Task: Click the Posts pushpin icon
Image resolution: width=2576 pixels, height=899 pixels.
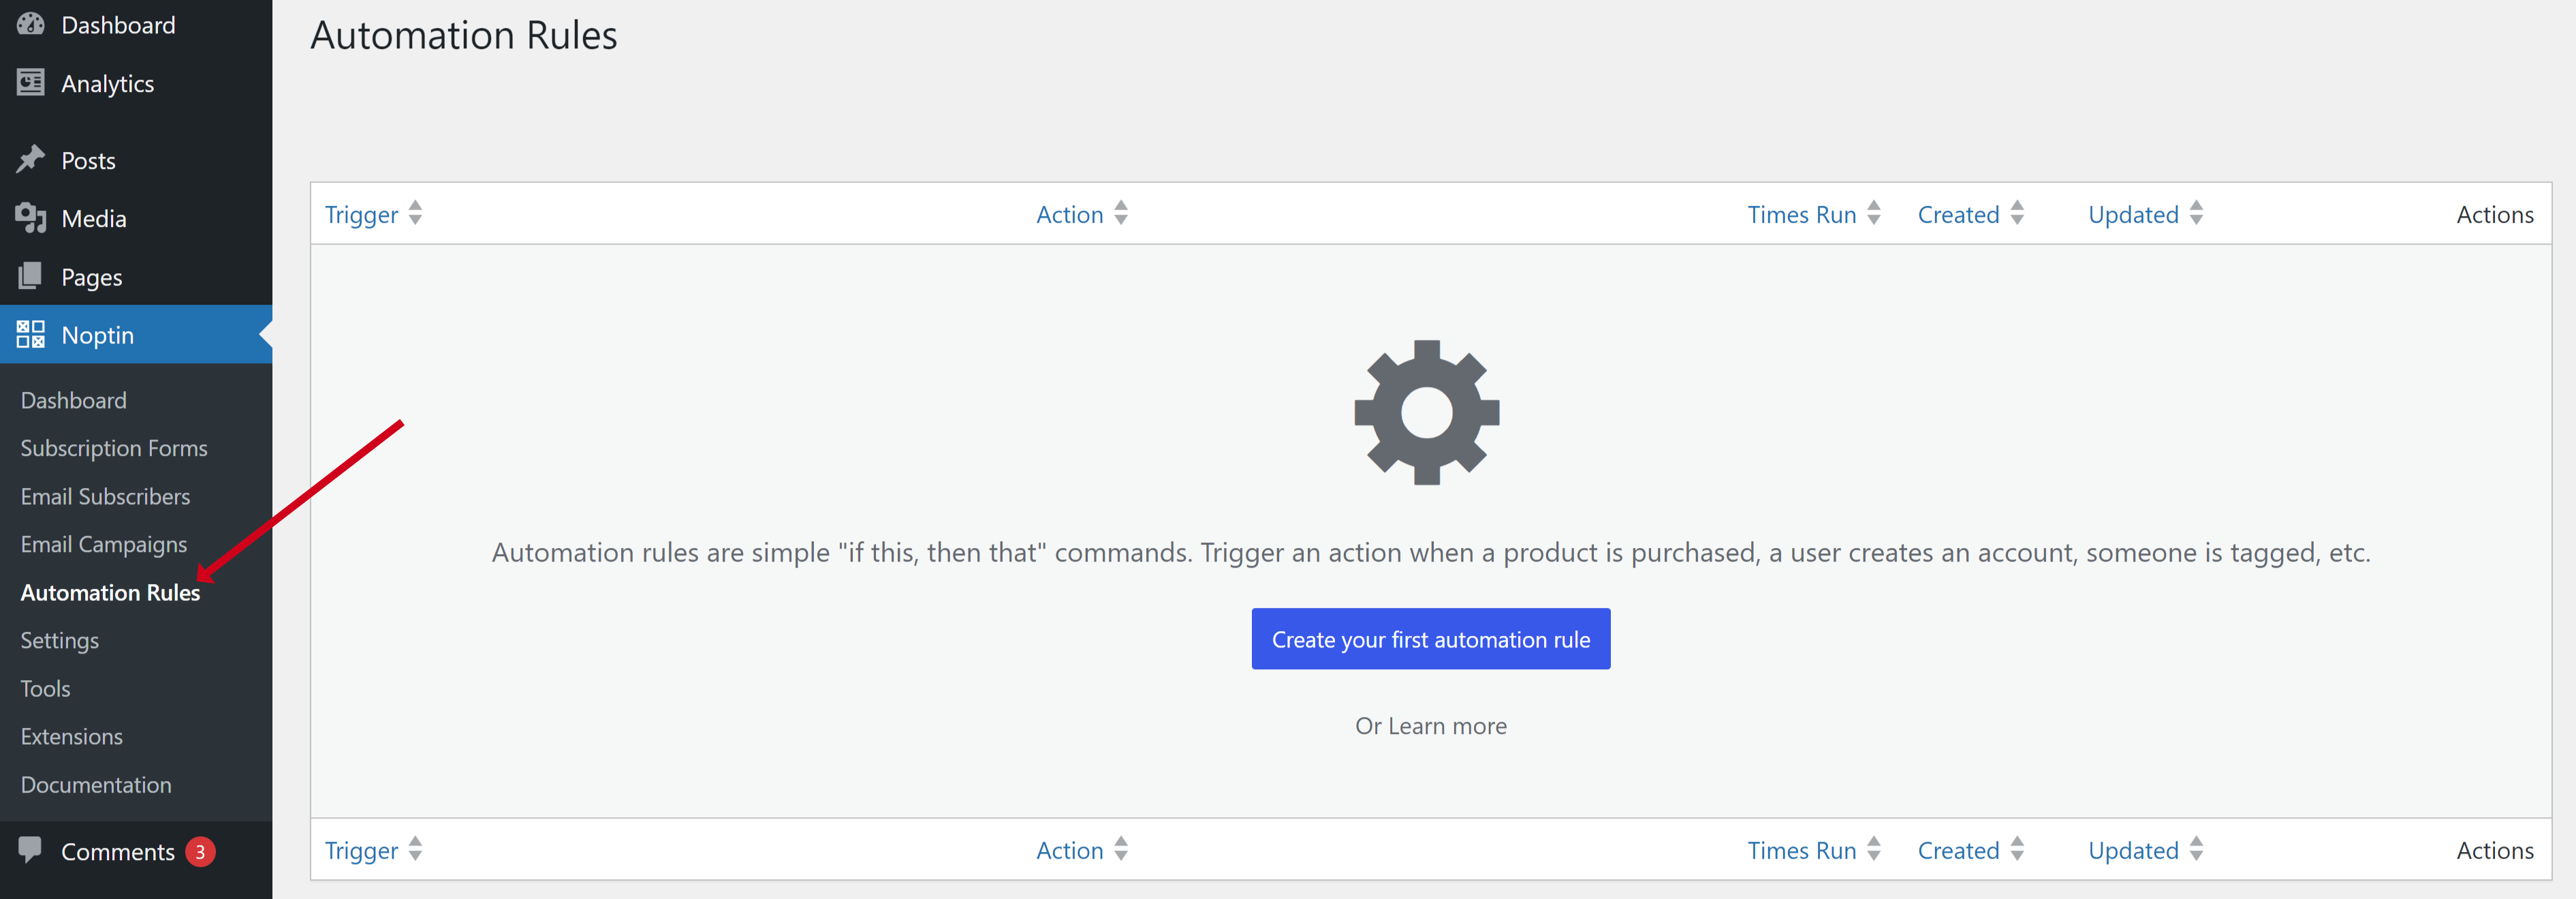Action: pos(30,159)
